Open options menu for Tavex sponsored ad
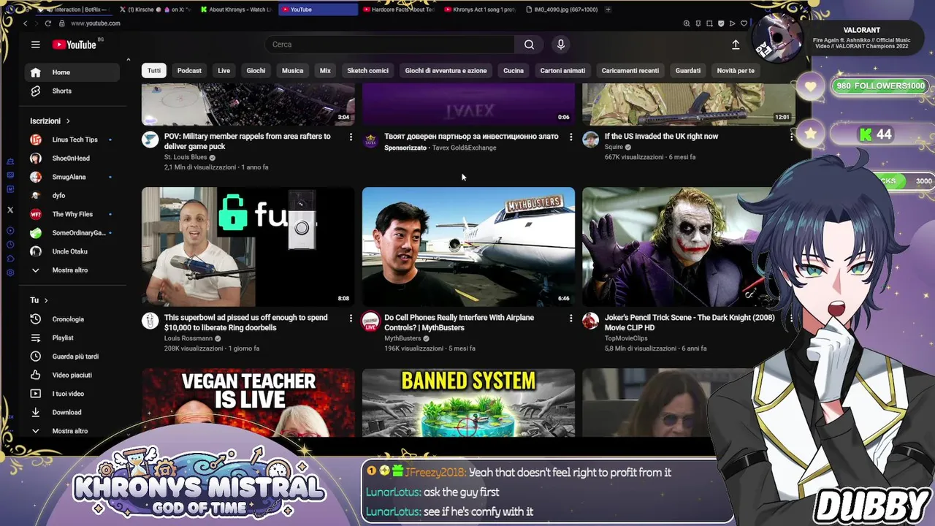 [x=571, y=137]
